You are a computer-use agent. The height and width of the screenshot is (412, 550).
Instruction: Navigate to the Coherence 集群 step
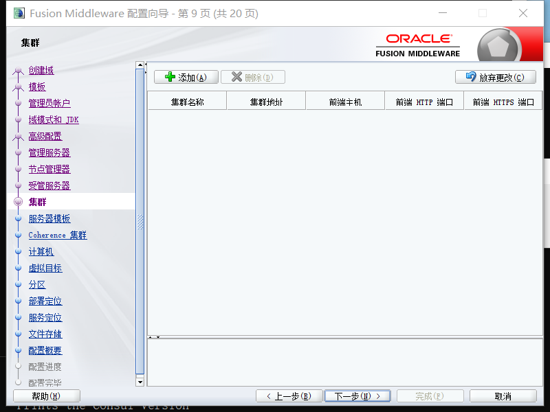coord(57,235)
